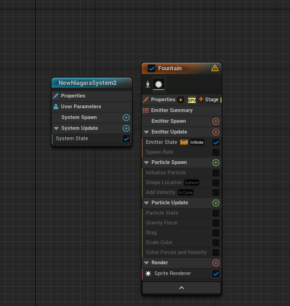The width and height of the screenshot is (290, 306).
Task: Open NewNiagaraSystem2 Properties
Action: coord(92,96)
